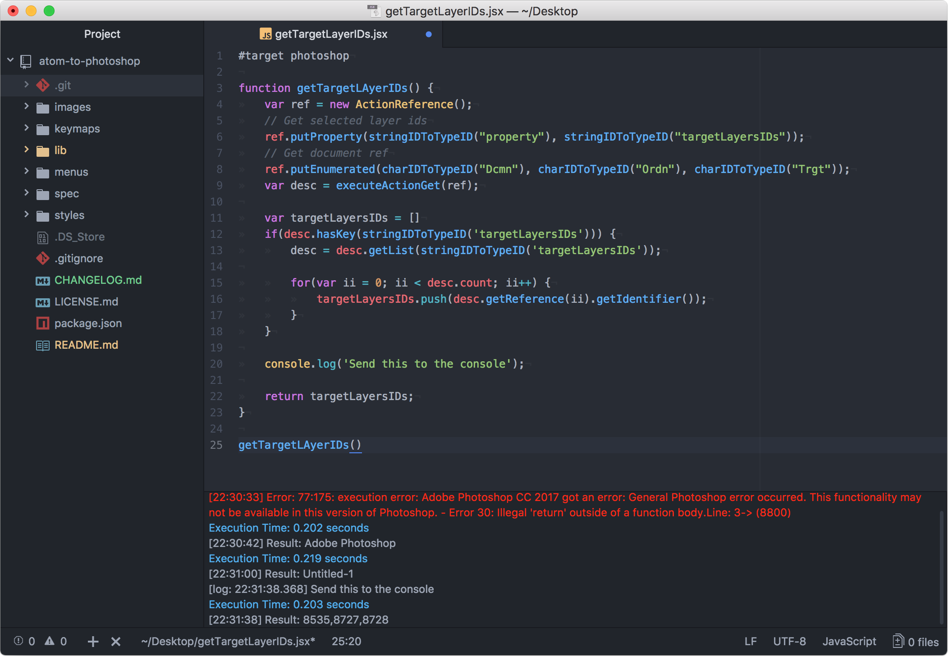Image resolution: width=948 pixels, height=656 pixels.
Task: Click the linter warning triangle icon
Action: click(50, 641)
